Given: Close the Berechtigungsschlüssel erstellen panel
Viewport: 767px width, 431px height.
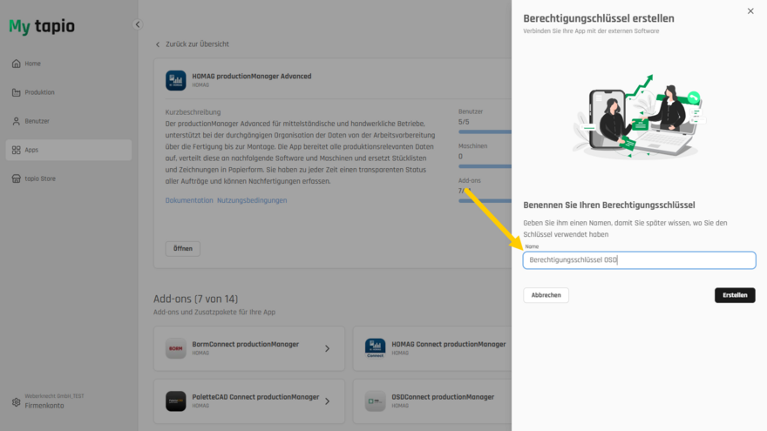Looking at the screenshot, I should pyautogui.click(x=750, y=11).
